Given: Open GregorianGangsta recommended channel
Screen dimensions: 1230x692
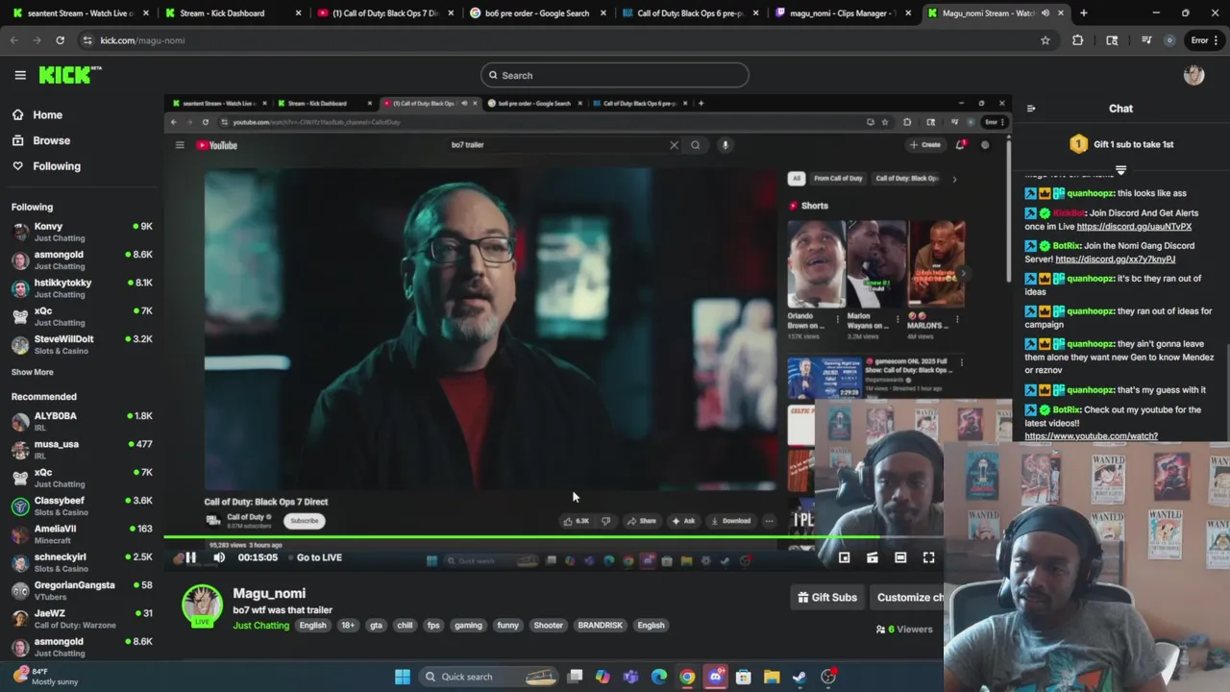Looking at the screenshot, I should click(82, 591).
